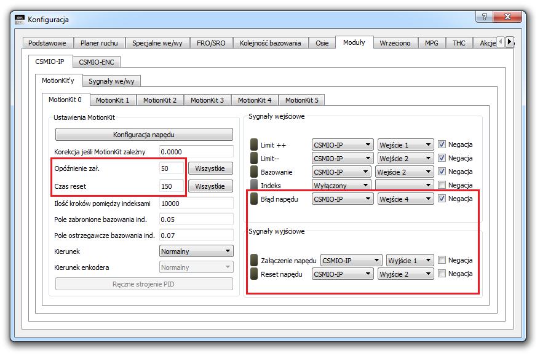Click the Limit-- signal status indicator
Screen dimensions: 540x356
[254, 159]
